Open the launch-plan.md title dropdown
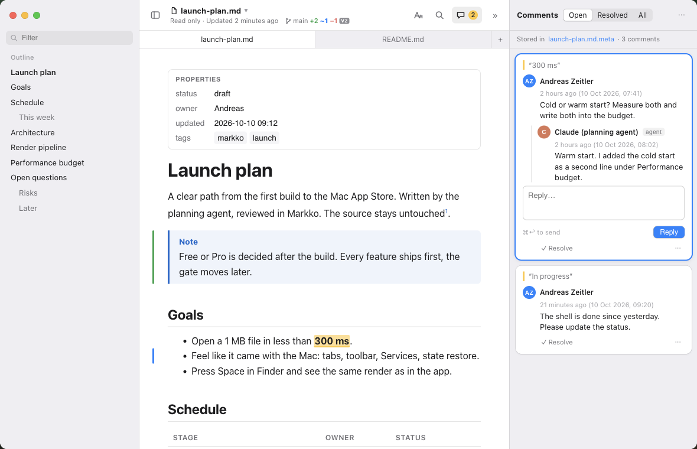 click(x=246, y=10)
